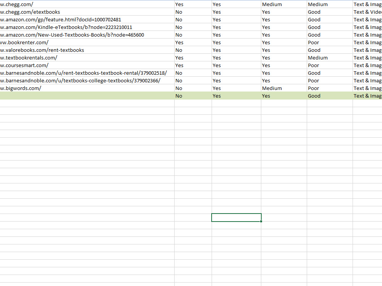Click the coursesmart.com URL cell

87,66
